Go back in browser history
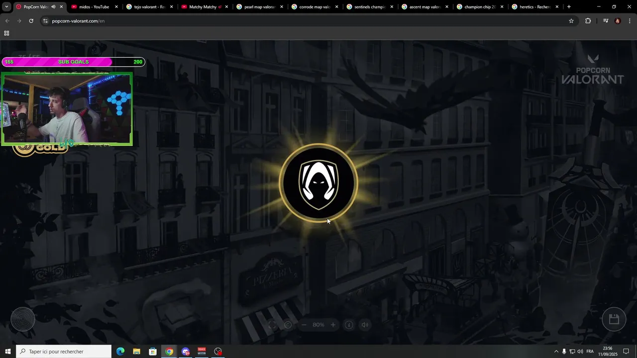 tap(7, 21)
